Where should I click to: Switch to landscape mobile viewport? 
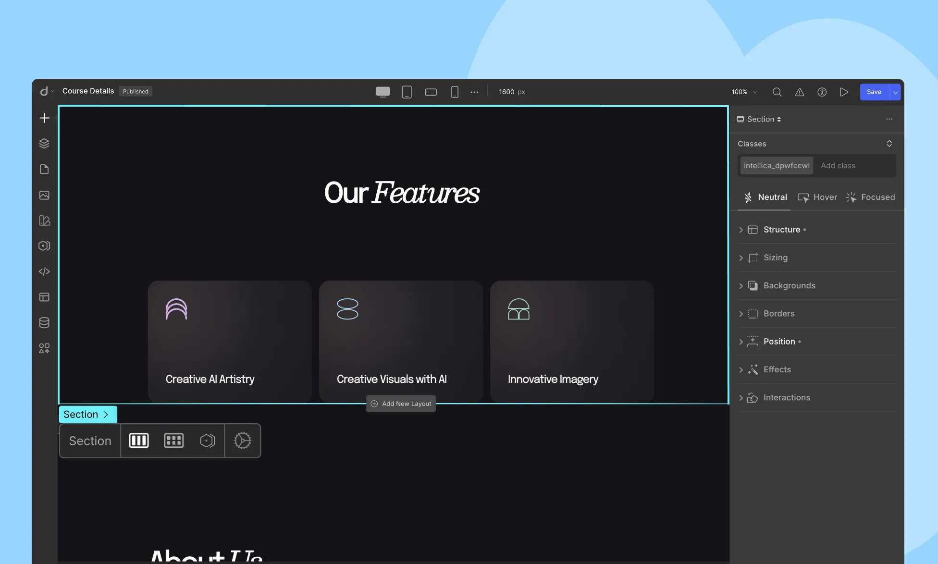click(431, 92)
